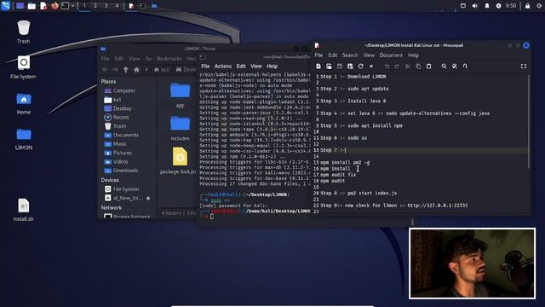This screenshot has width=545, height=307.
Task: Click Mousepad's Undo toolbar icon
Action: 387,67
